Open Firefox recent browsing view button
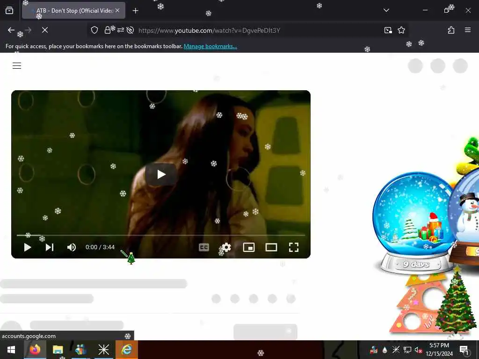Viewport: 479px width, 359px height. (x=9, y=10)
